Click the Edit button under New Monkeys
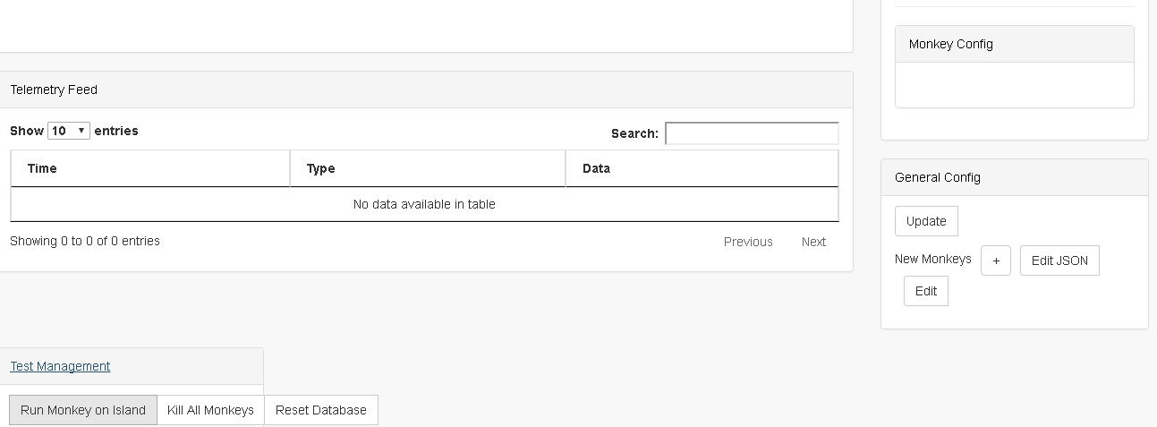Image resolution: width=1157 pixels, height=427 pixels. coord(926,291)
